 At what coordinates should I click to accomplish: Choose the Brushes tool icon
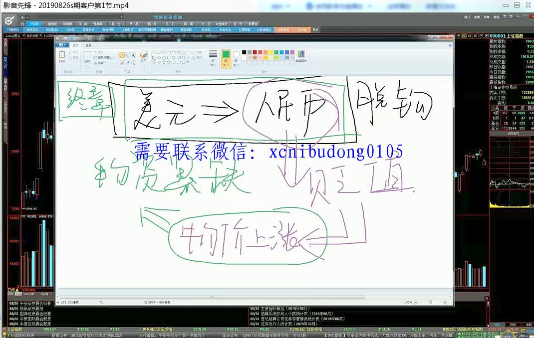click(x=143, y=54)
